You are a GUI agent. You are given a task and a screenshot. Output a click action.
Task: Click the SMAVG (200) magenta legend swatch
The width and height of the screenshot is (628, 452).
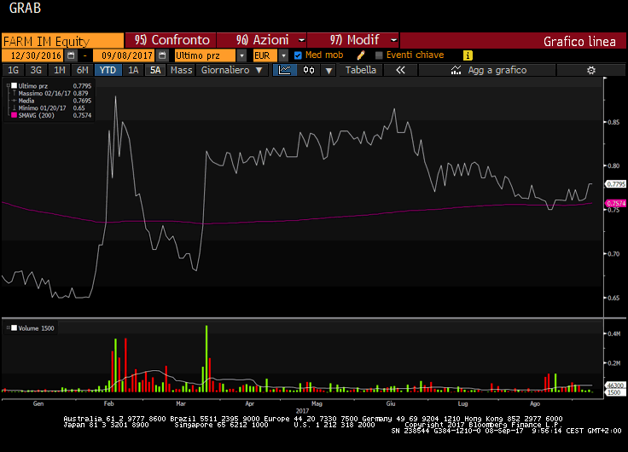[14, 115]
